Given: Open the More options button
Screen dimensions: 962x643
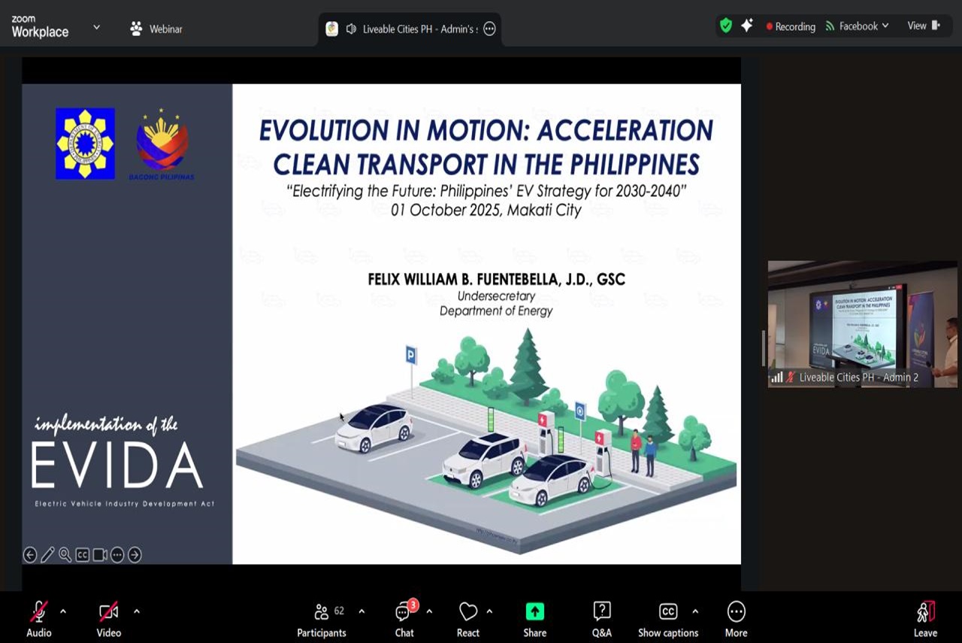Looking at the screenshot, I should (x=736, y=620).
